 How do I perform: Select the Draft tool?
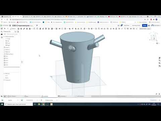(40, 29)
